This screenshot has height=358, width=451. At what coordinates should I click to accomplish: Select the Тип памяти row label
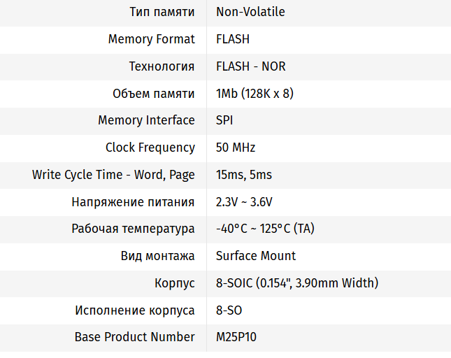[162, 12]
